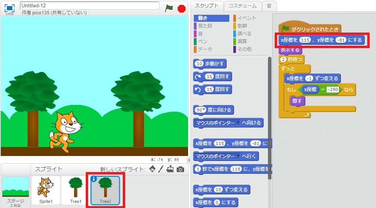This screenshot has height=208, width=376.
Task: Choose new sprite from library icon
Action: coord(152,169)
